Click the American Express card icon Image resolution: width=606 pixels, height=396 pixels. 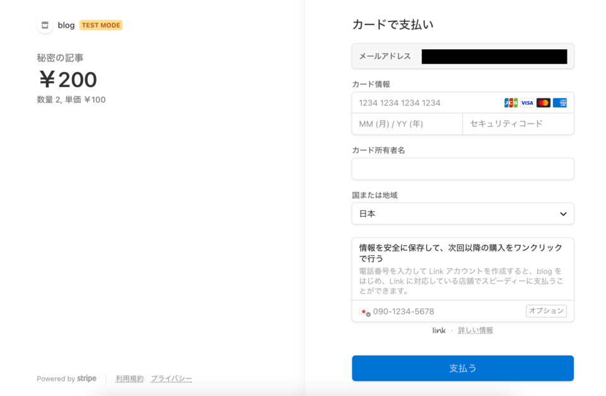click(x=560, y=103)
